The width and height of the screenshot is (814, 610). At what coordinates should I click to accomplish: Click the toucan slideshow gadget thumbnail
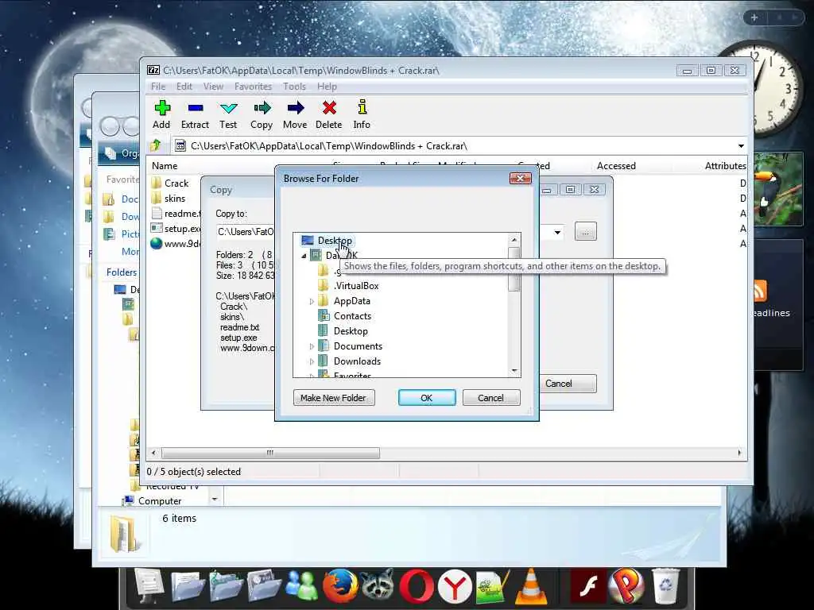coord(778,189)
